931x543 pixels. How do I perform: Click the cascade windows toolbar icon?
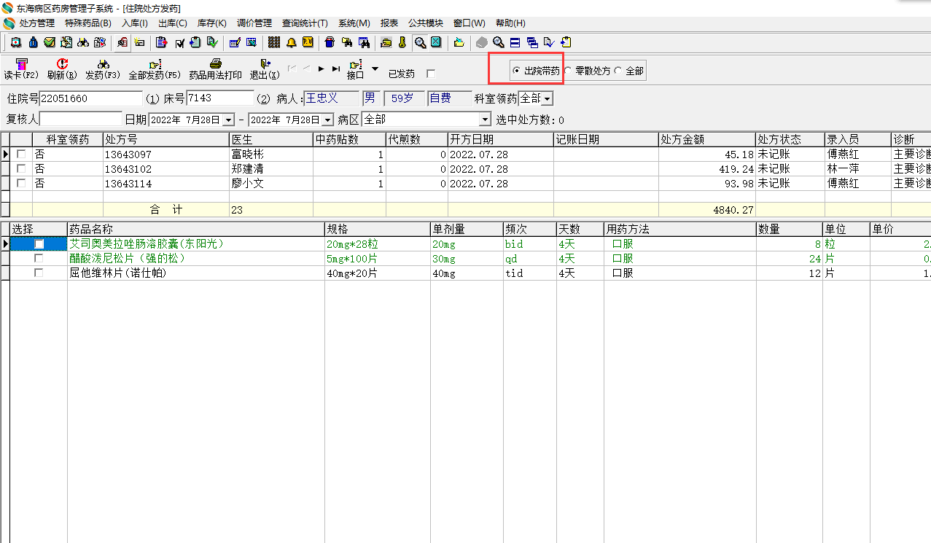tap(532, 42)
